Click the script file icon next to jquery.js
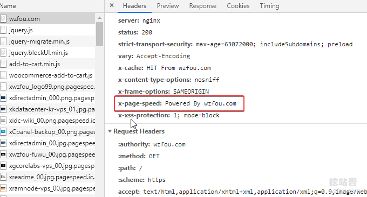The width and height of the screenshot is (367, 197). pyautogui.click(x=3, y=30)
